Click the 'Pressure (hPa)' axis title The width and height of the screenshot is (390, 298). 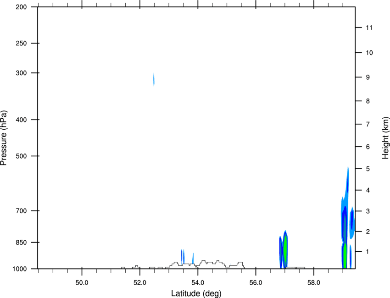[4, 138]
